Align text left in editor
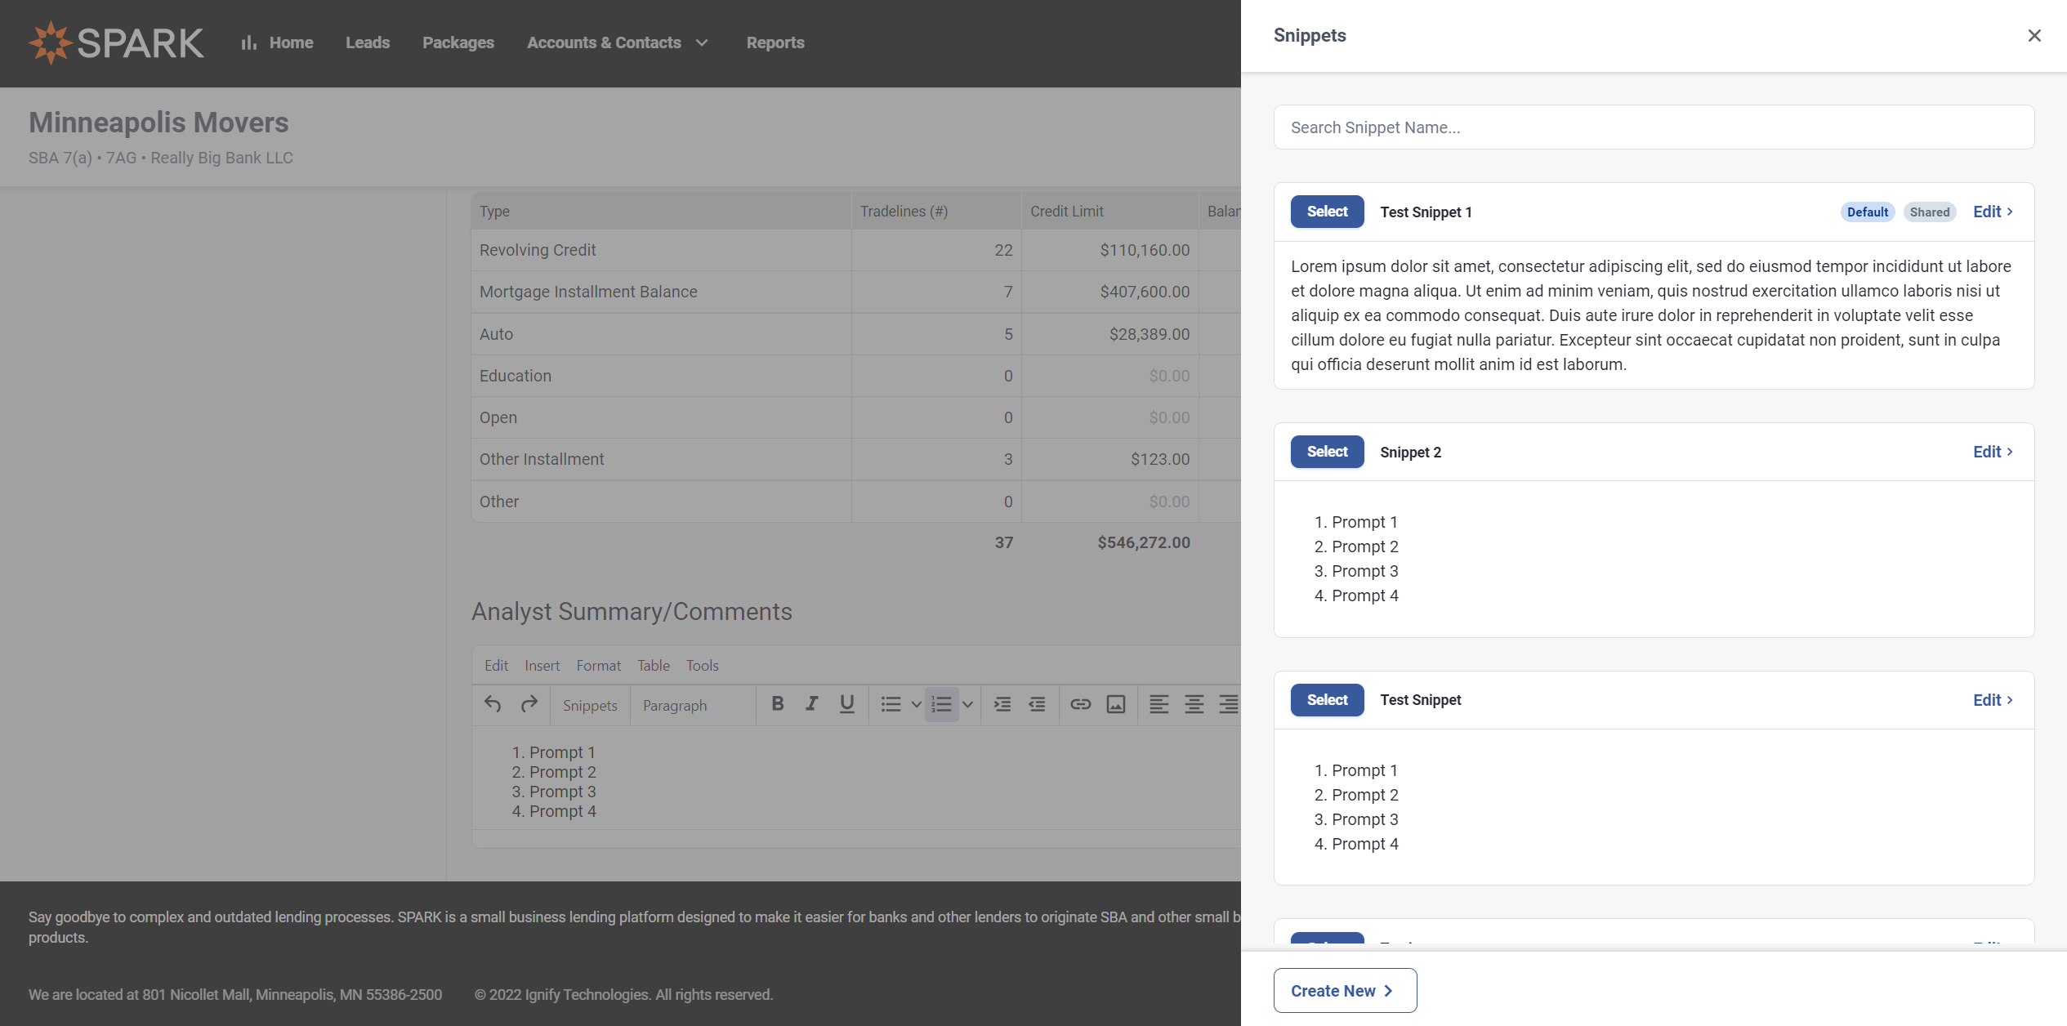Screen dimensions: 2067x1026 1159,704
